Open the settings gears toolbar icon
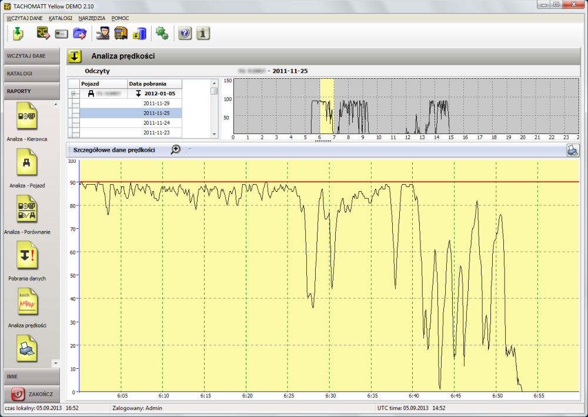Screen dimensions: 588x417 (162, 34)
